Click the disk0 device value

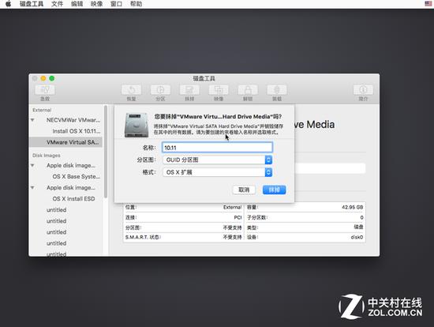tap(357, 237)
